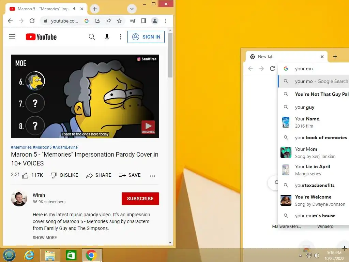The width and height of the screenshot is (349, 262).
Task: Subscribe to the Wirah channel
Action: (140, 199)
